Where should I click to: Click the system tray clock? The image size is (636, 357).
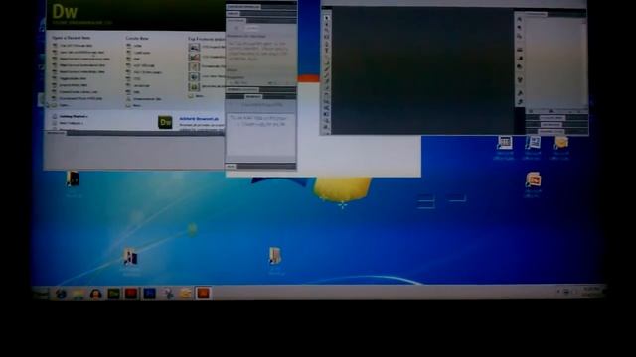click(x=591, y=292)
